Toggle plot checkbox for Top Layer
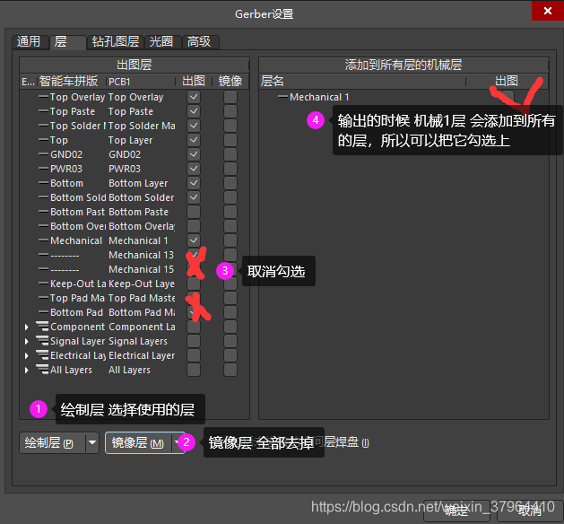The width and height of the screenshot is (564, 524). pos(194,140)
